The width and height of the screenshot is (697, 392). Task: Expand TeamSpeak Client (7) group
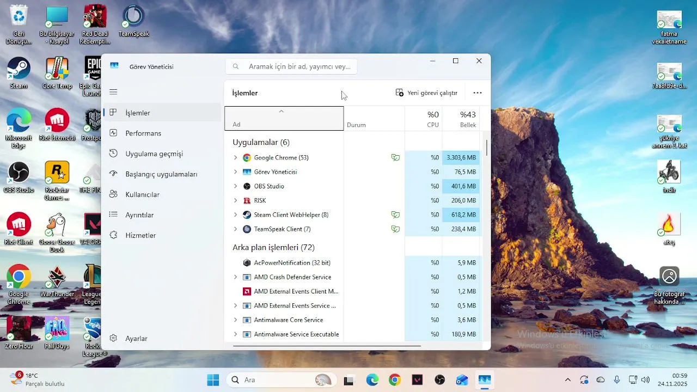click(x=235, y=229)
